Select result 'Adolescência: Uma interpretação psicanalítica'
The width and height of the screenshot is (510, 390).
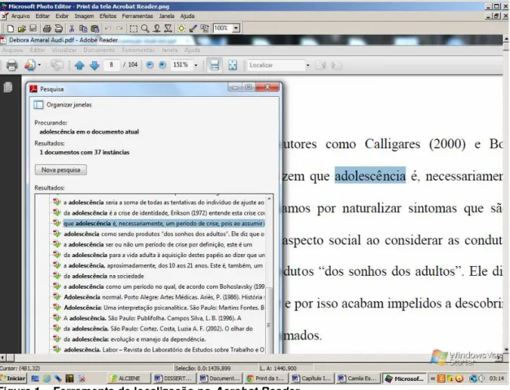164,308
